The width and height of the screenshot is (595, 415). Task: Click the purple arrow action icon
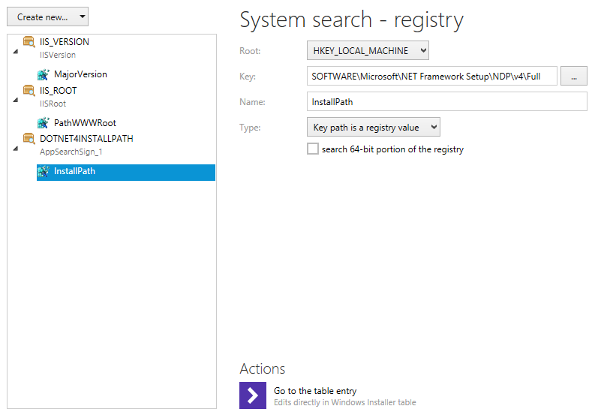click(253, 395)
